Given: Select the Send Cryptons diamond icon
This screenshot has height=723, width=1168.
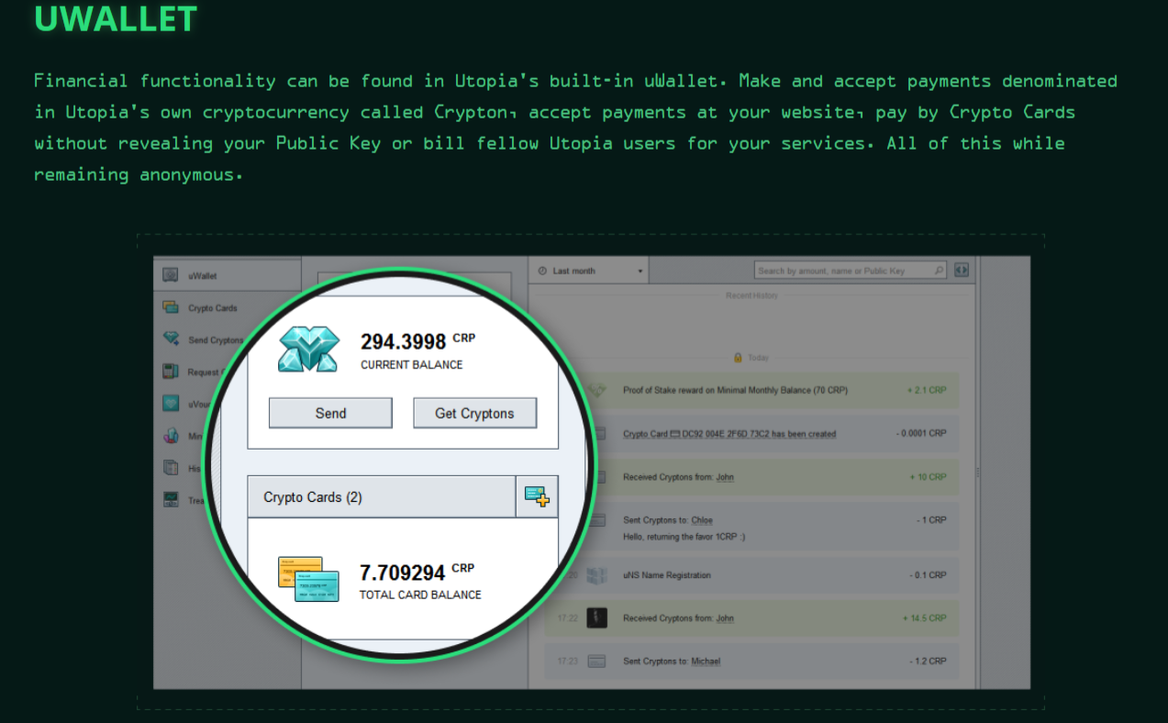Looking at the screenshot, I should [170, 338].
